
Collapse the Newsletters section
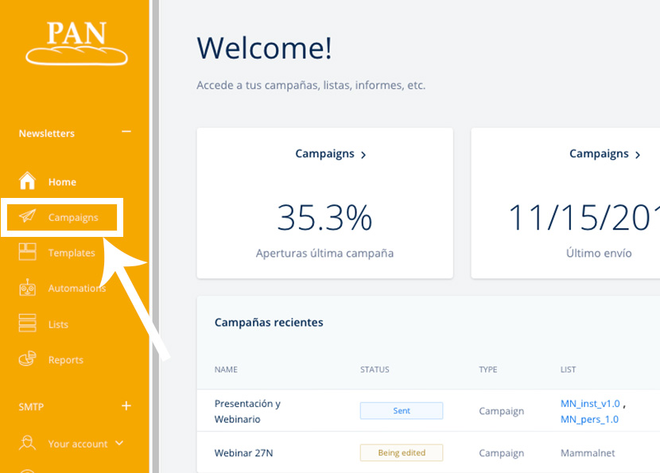[126, 133]
